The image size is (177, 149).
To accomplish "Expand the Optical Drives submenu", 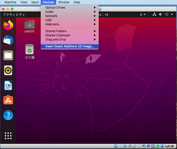I will pyautogui.click(x=70, y=7).
